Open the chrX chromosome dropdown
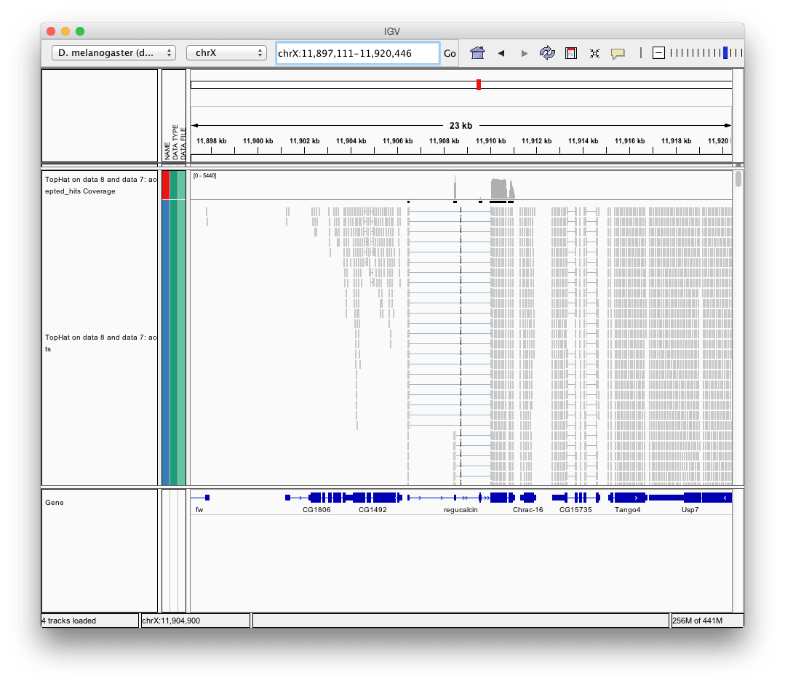The image size is (785, 686). [226, 53]
